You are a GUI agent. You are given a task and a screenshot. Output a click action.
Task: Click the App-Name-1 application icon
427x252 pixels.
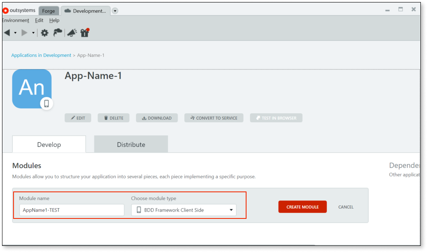pyautogui.click(x=32, y=89)
